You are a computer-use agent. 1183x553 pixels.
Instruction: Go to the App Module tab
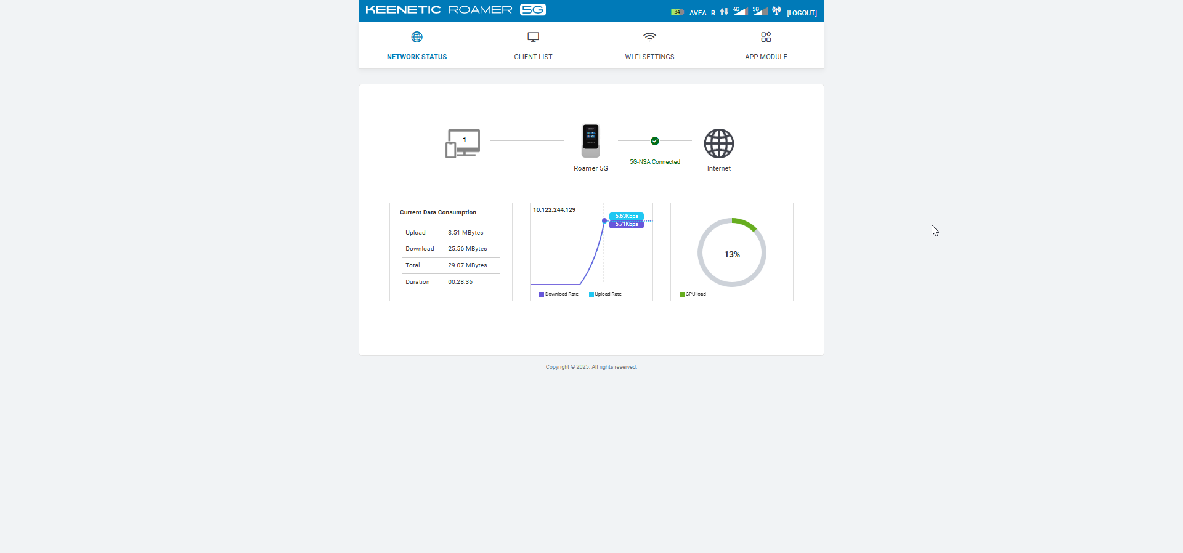tap(766, 46)
